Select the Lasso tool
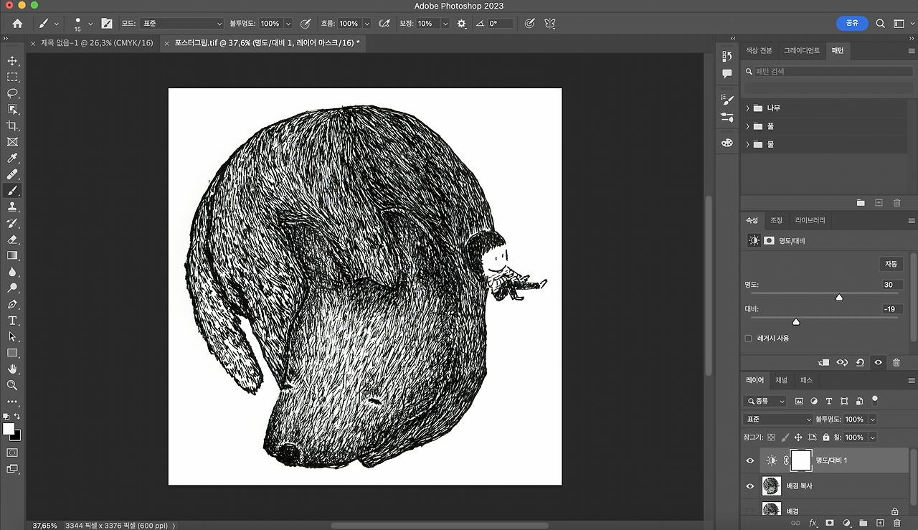The image size is (918, 530). [12, 93]
